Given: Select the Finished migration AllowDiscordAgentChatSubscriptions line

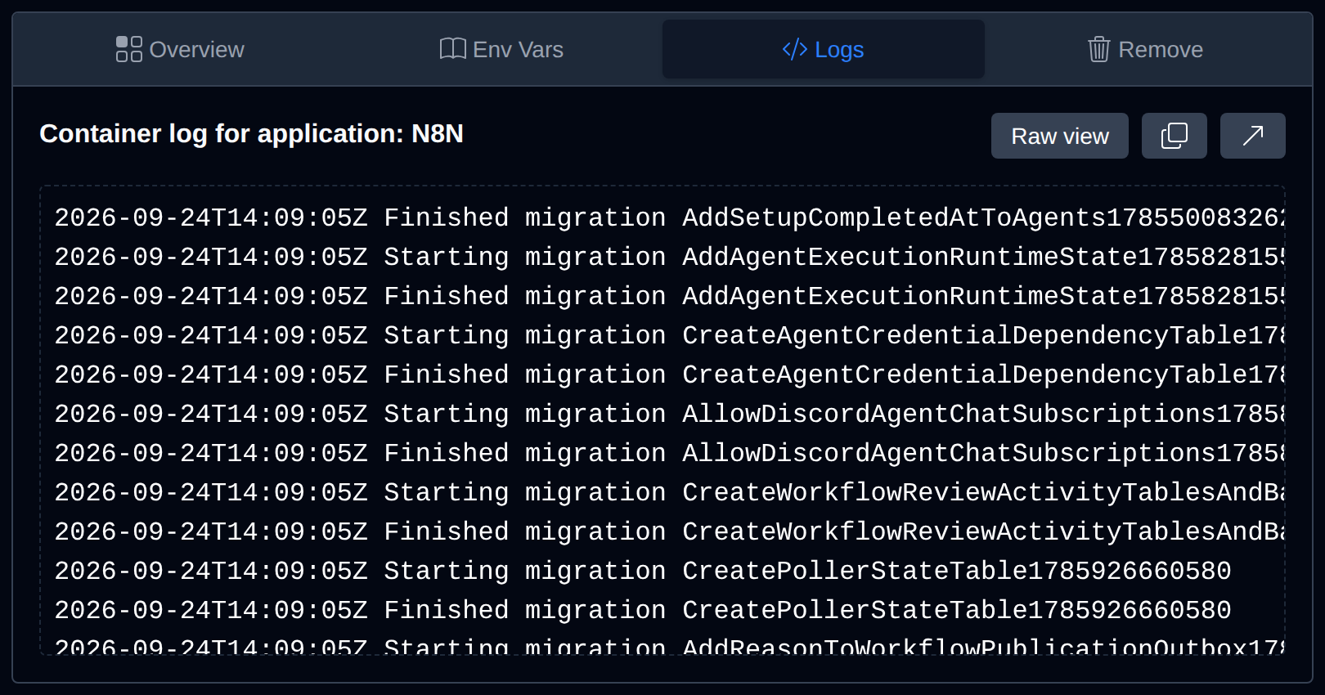Looking at the screenshot, I should 669,453.
